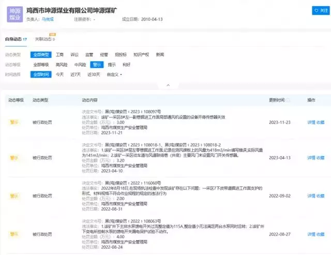
Task: Filter dynamics by 新闻
Action: click(x=160, y=55)
